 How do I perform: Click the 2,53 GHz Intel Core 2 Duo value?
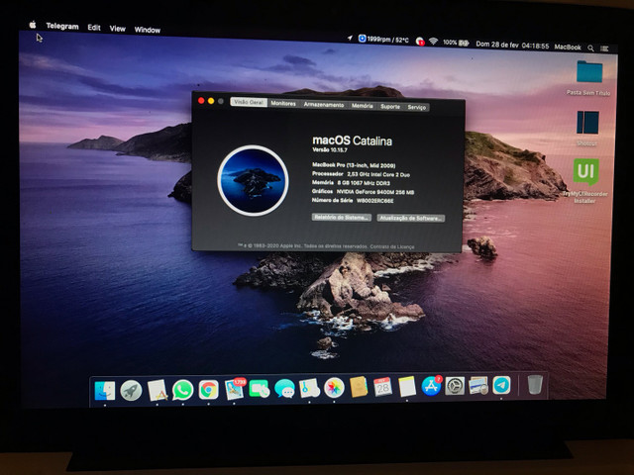(378, 174)
